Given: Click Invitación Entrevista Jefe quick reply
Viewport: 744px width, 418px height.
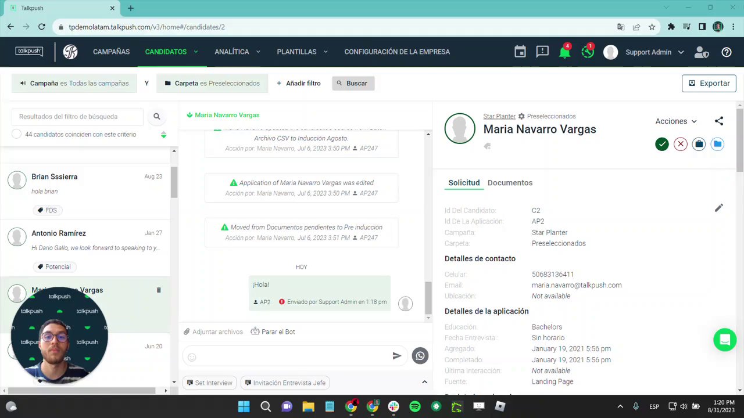Looking at the screenshot, I should (x=285, y=383).
